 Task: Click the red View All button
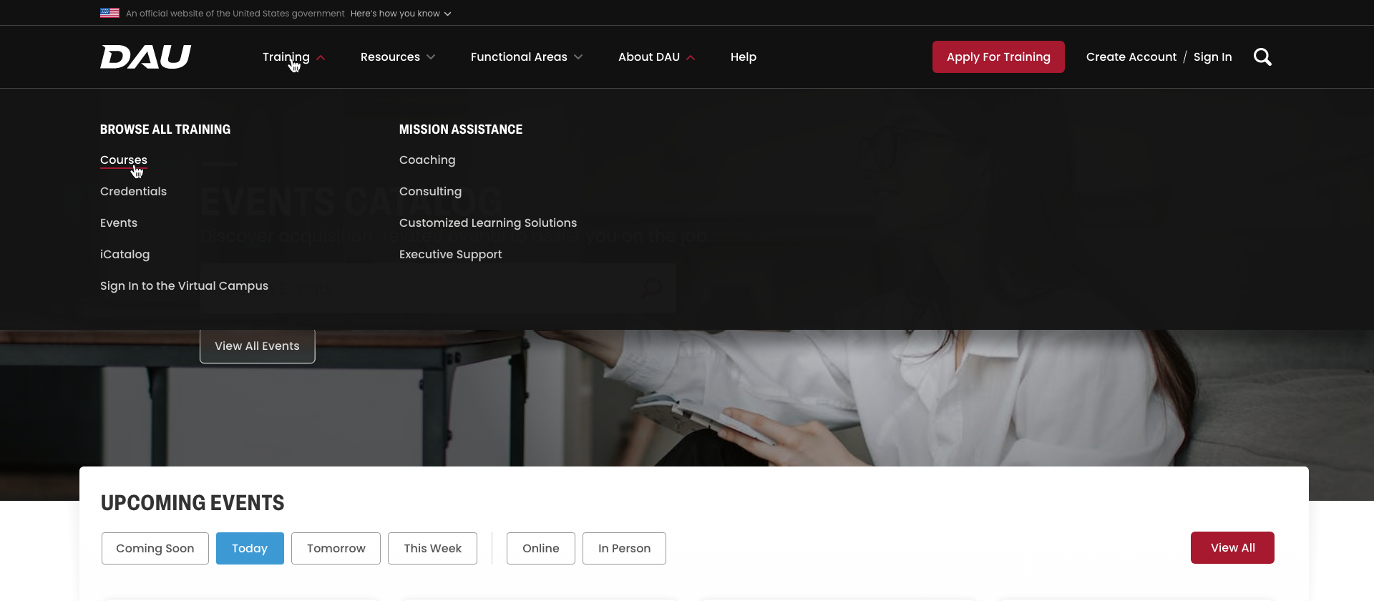pos(1232,547)
